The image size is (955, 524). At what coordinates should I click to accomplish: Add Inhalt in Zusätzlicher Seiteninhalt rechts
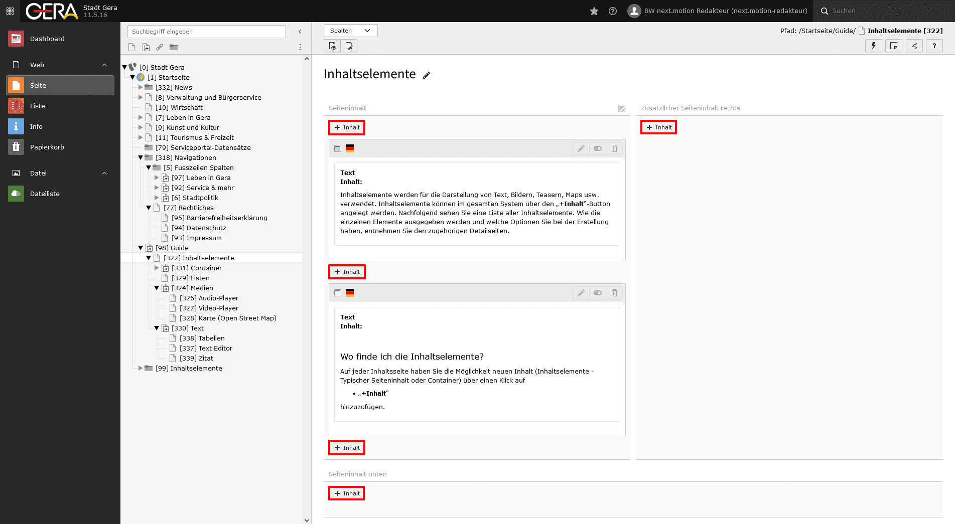pyautogui.click(x=659, y=127)
